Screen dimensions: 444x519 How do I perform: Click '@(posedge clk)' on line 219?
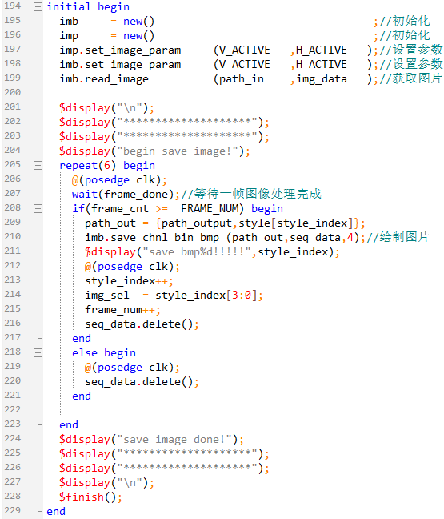[132, 368]
